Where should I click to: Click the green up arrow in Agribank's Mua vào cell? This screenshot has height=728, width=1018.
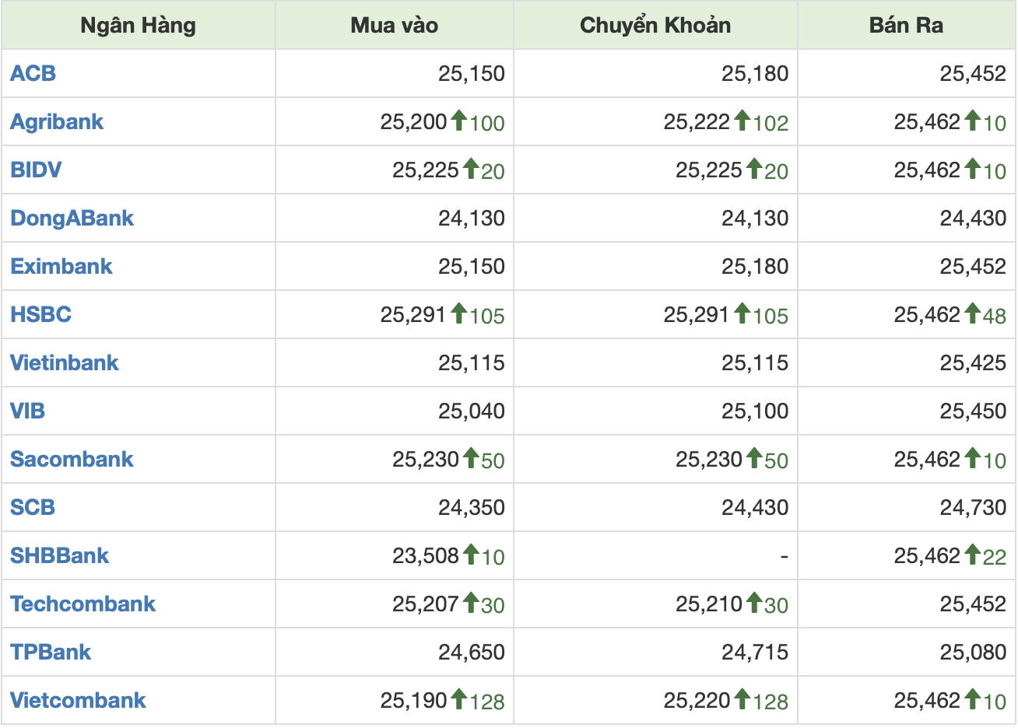pyautogui.click(x=458, y=121)
